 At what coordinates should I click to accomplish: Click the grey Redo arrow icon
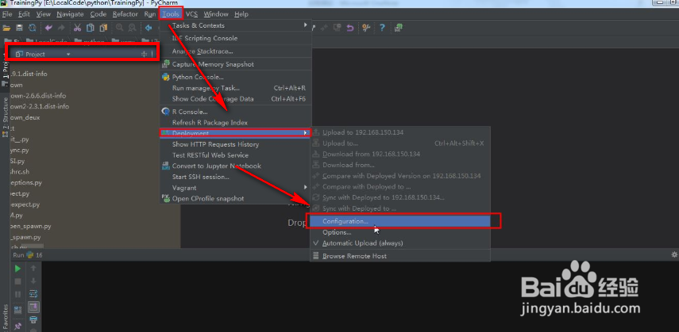pos(61,28)
